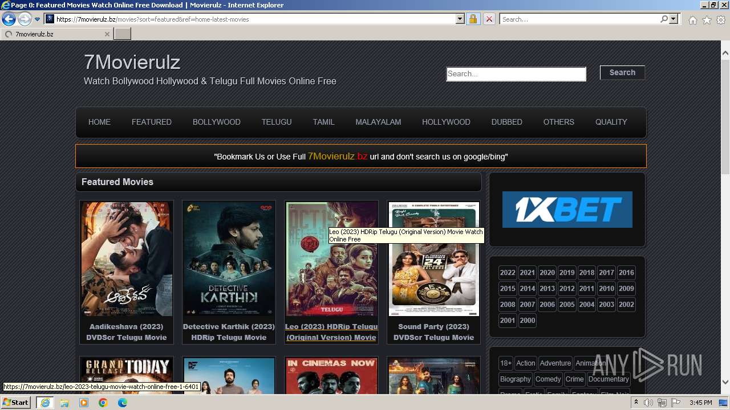730x410 pixels.
Task: Click the page scrollbar up arrow
Action: click(x=725, y=53)
